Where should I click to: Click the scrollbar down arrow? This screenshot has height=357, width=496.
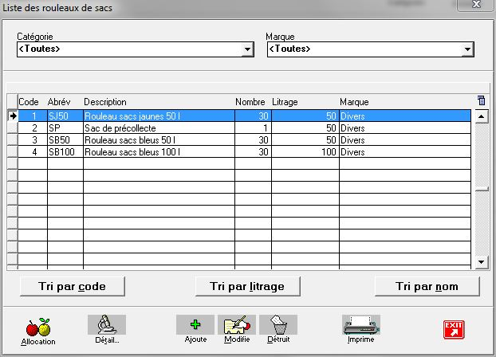pos(481,261)
